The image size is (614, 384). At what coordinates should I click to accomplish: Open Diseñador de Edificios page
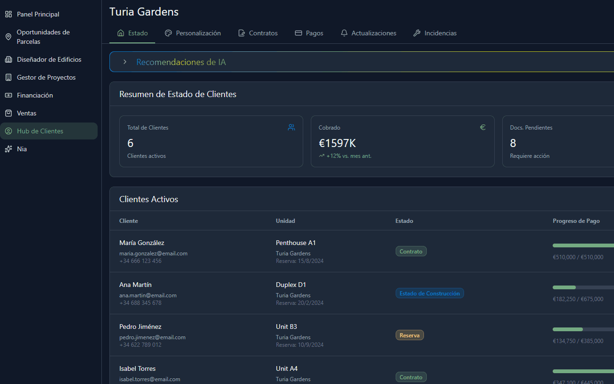point(49,59)
